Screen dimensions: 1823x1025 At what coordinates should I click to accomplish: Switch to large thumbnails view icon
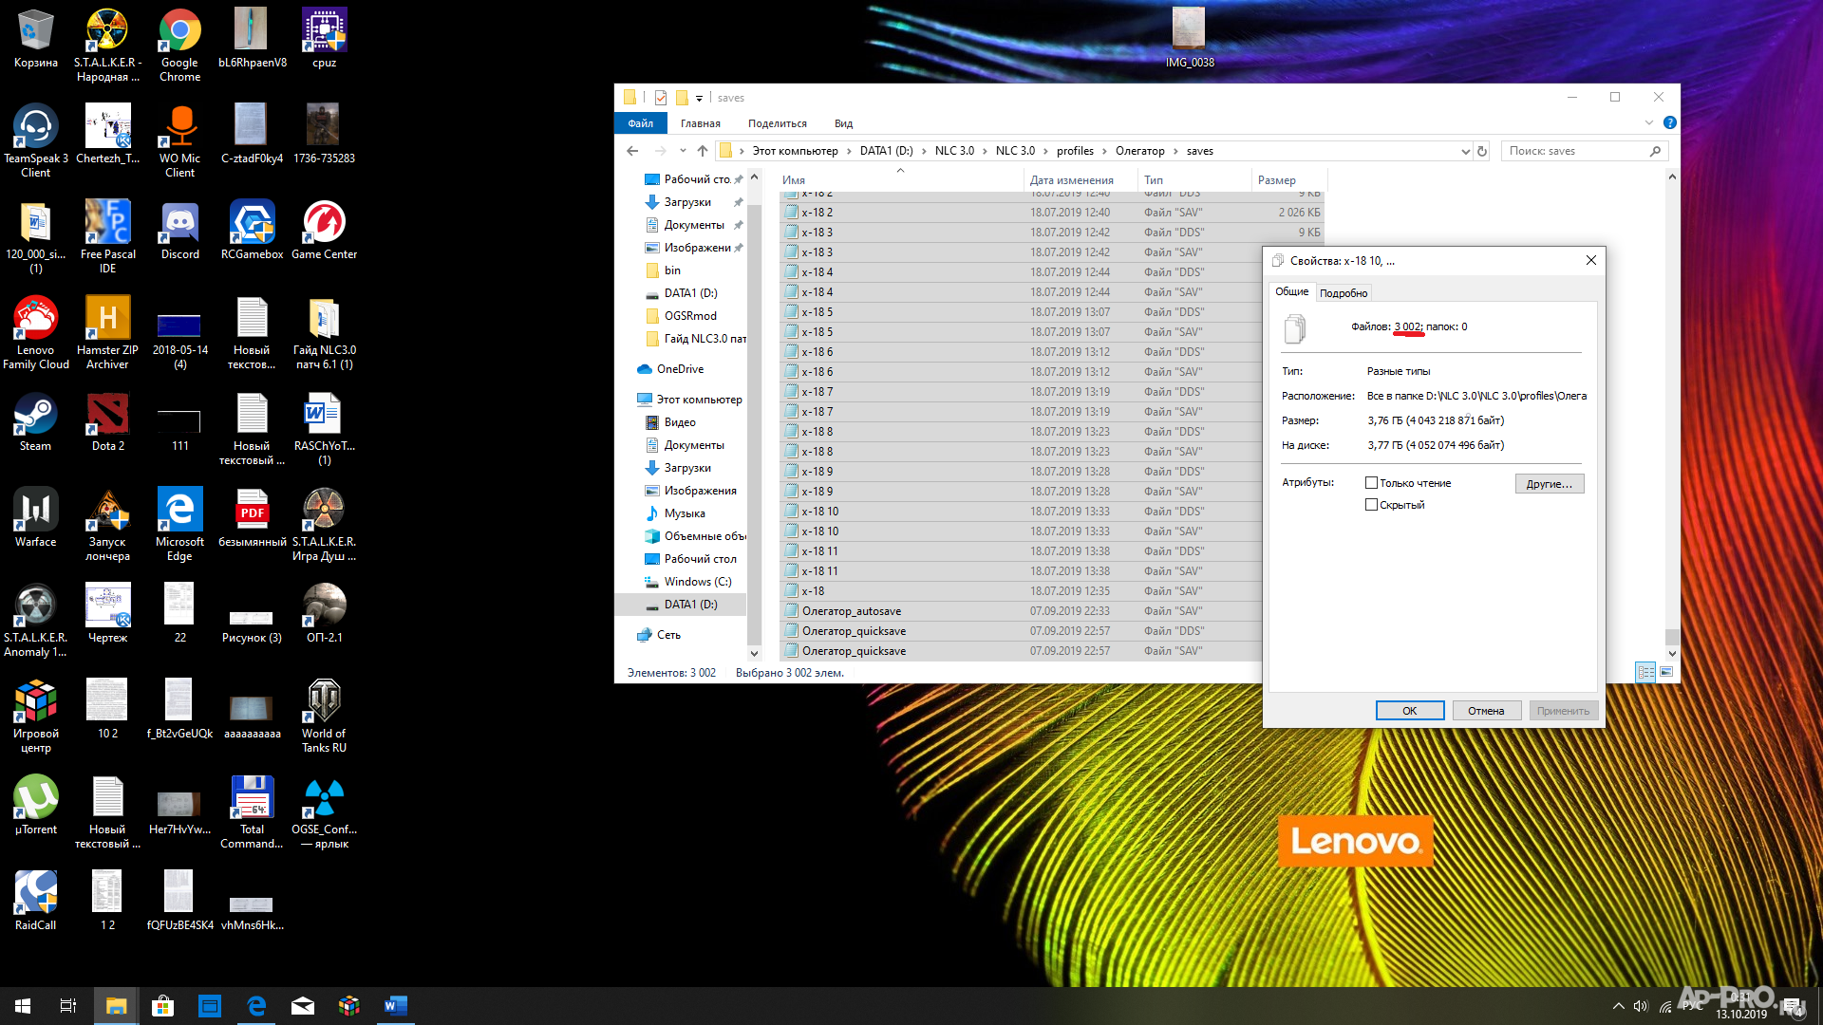[x=1666, y=672]
